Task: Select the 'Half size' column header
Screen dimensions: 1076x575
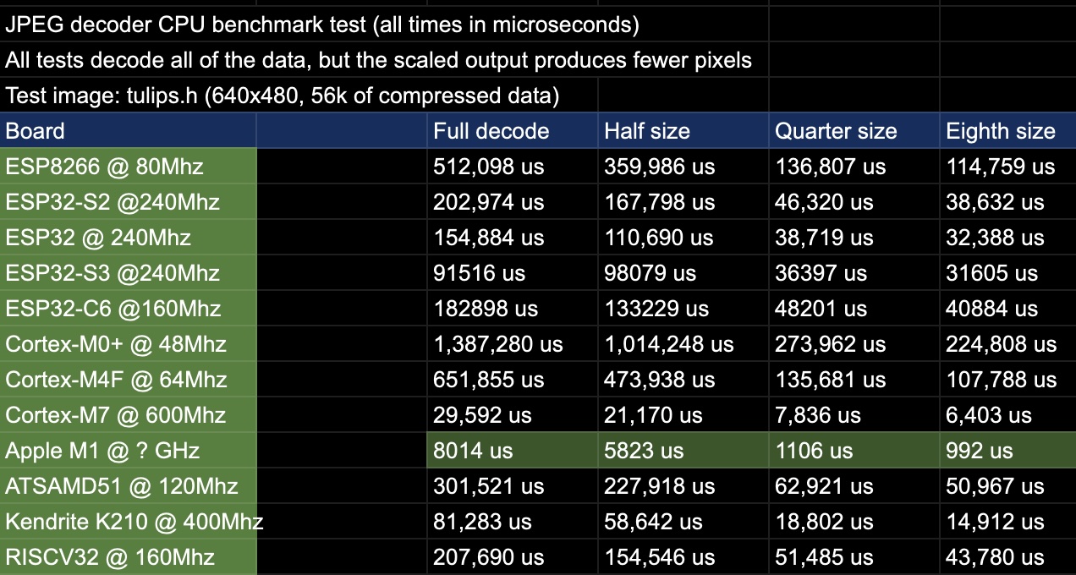Action: [x=683, y=131]
